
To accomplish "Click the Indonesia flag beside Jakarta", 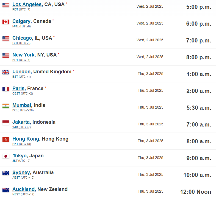I will (x=6, y=123).
